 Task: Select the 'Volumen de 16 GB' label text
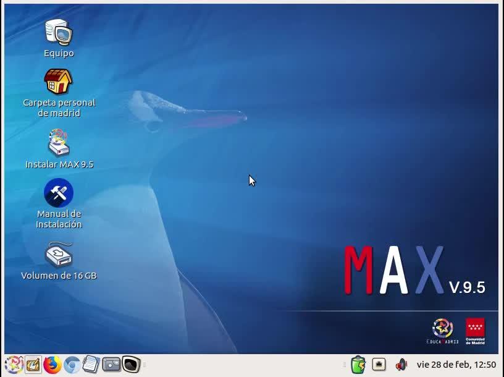(x=59, y=276)
